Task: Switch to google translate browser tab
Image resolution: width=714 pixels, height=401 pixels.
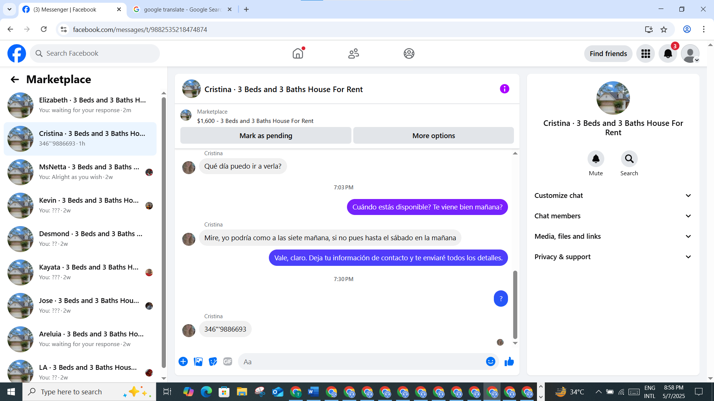Action: pos(182,10)
